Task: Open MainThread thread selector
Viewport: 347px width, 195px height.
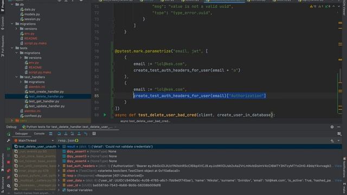Action: pos(34,141)
